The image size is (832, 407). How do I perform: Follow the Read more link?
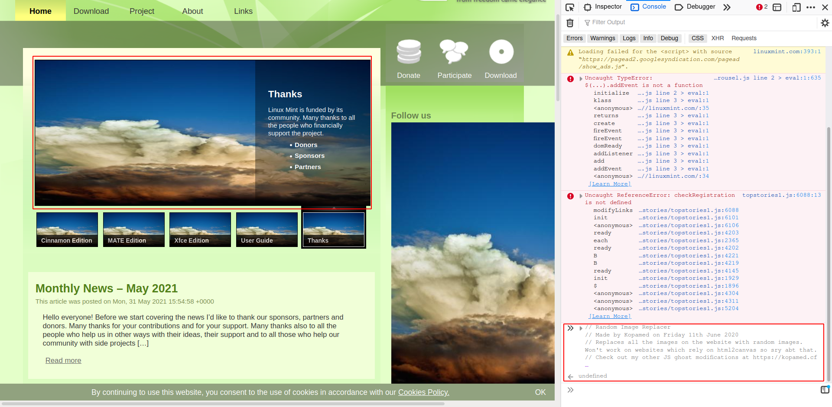(63, 360)
